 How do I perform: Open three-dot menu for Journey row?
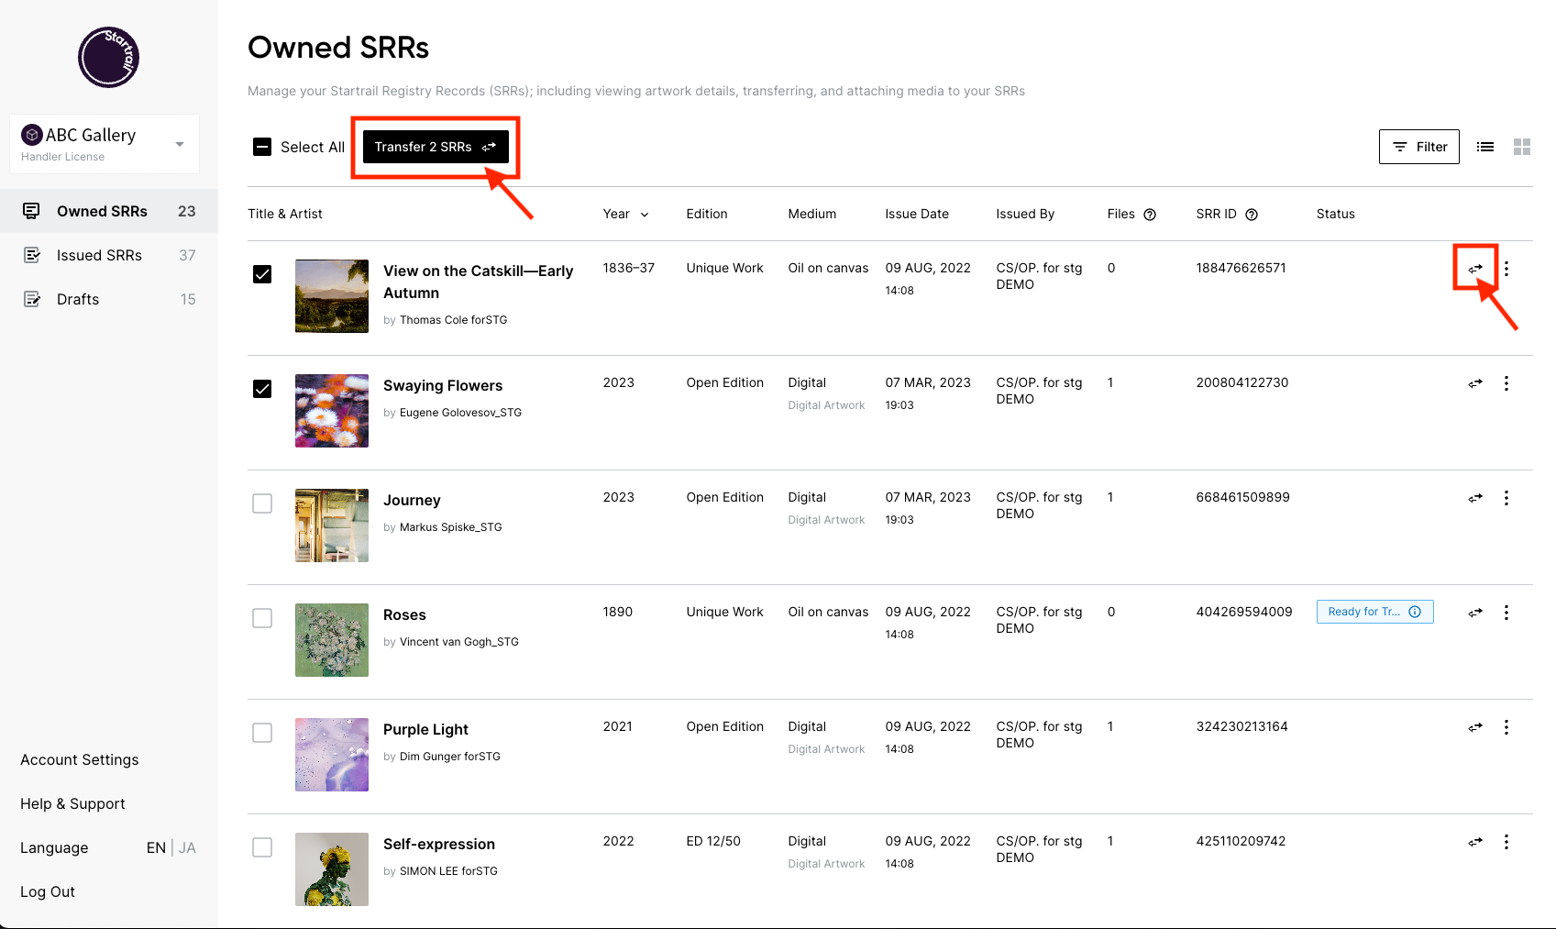(1506, 498)
